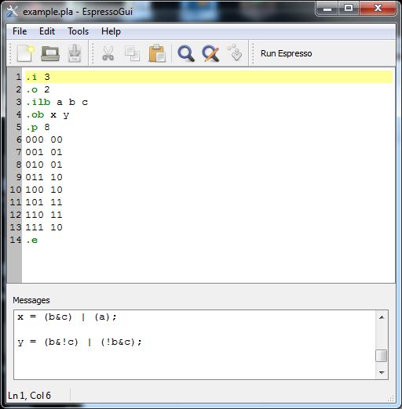Open the Tools menu

click(x=79, y=31)
